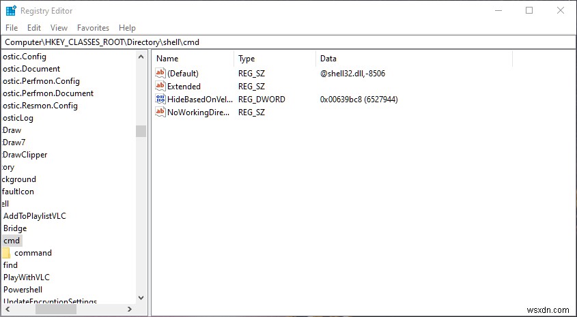The image size is (577, 317).
Task: Select the NoWorkingDire... value name
Action: coord(198,112)
